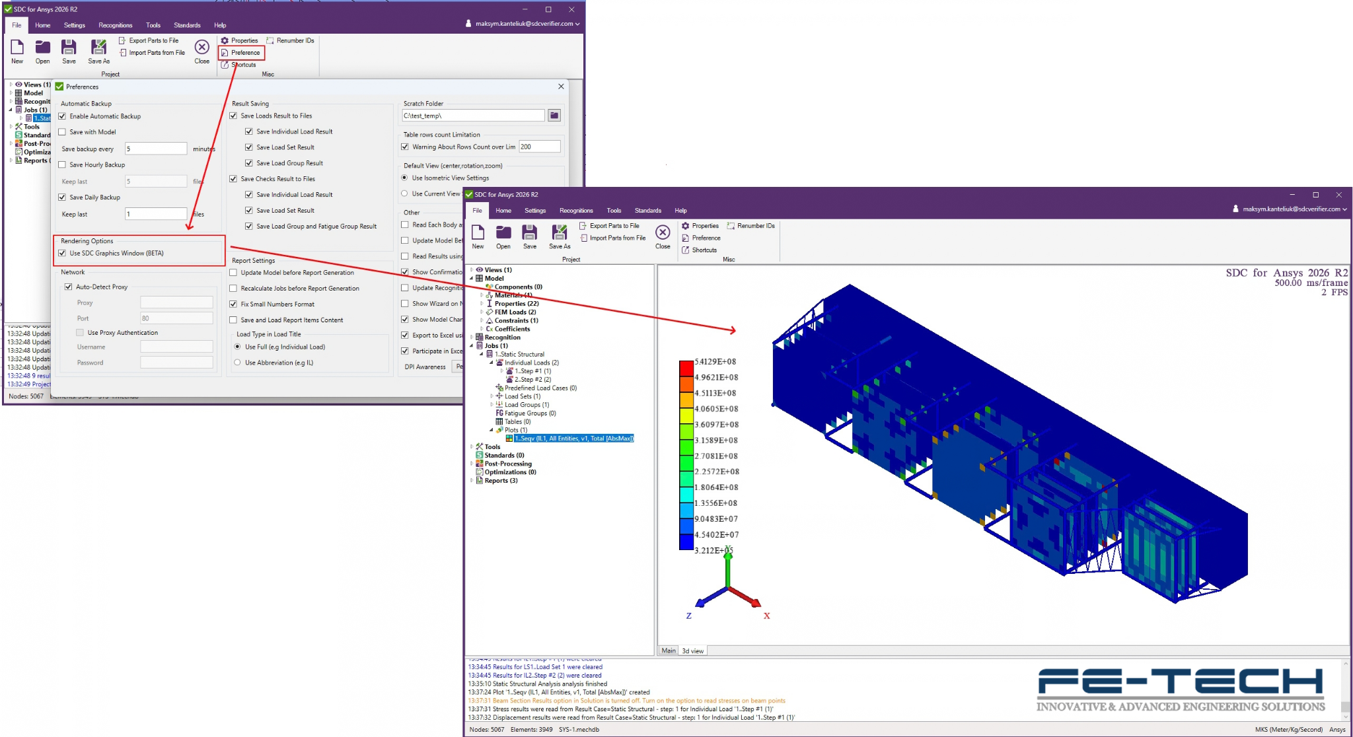Click Import Parts from File in front window
This screenshot has height=737, width=1353.
point(612,238)
